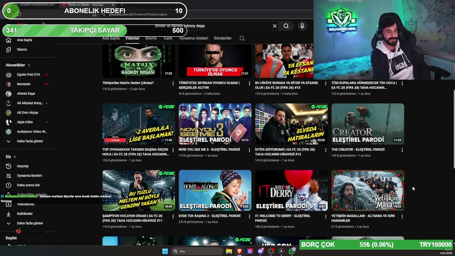
Task: Open Nemesis subscription channel
Action: (23, 84)
